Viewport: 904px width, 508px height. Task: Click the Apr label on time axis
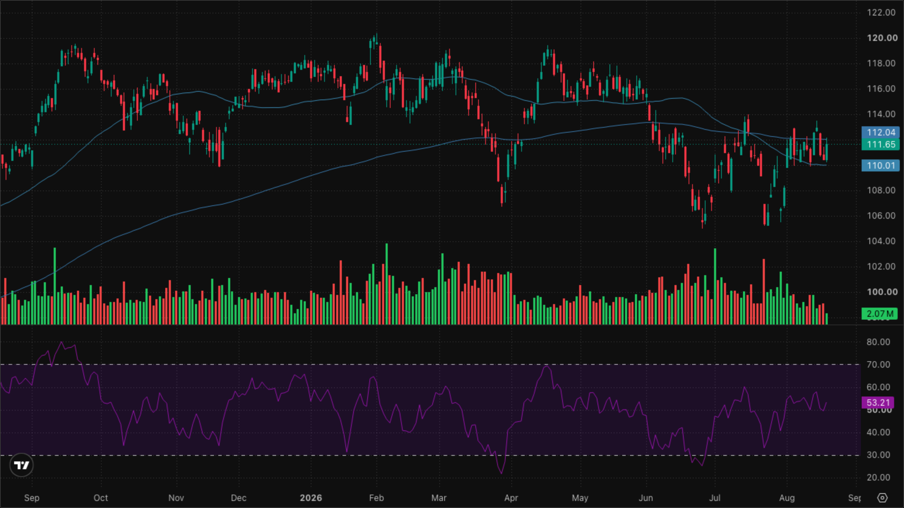click(511, 498)
